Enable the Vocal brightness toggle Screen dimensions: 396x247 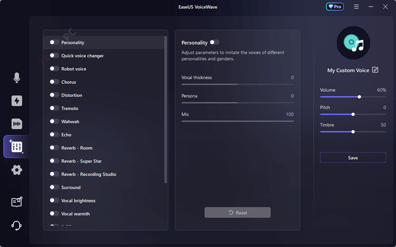54,201
